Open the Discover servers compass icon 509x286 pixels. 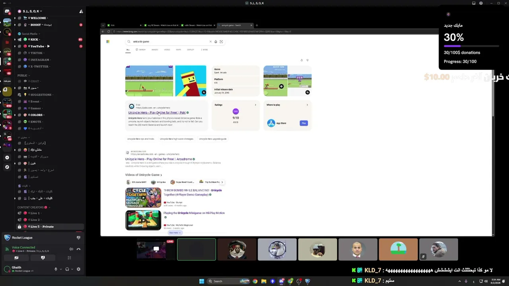coord(7,167)
